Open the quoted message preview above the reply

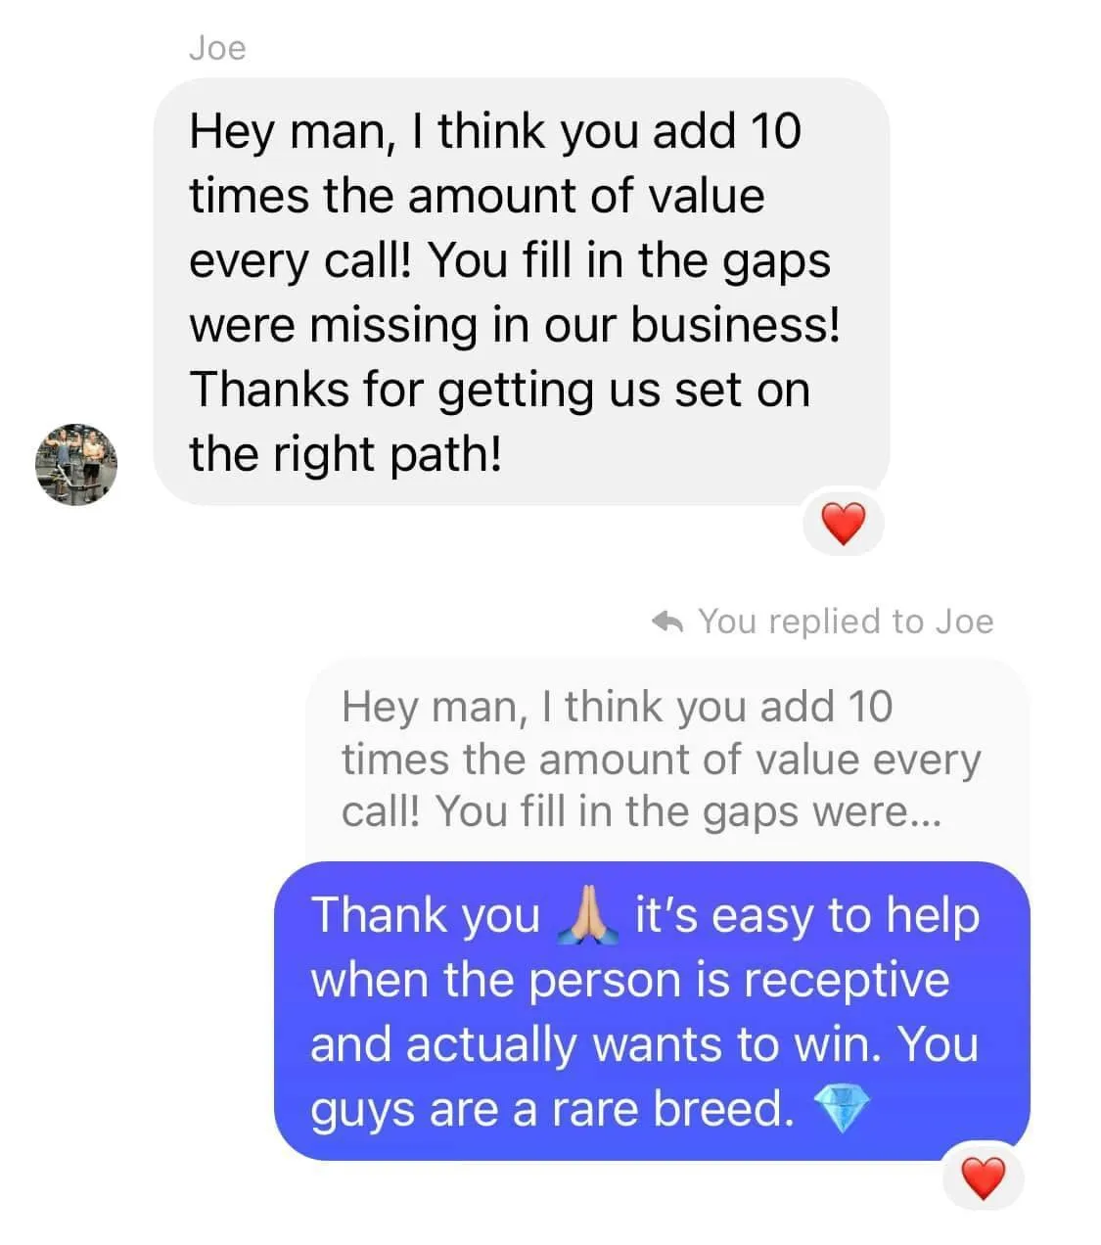(667, 761)
